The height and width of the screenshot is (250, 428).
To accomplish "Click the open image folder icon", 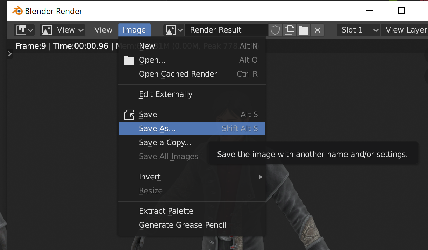I will coord(303,30).
